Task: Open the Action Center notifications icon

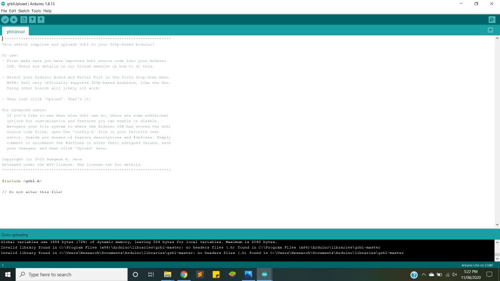Action: (x=490, y=274)
